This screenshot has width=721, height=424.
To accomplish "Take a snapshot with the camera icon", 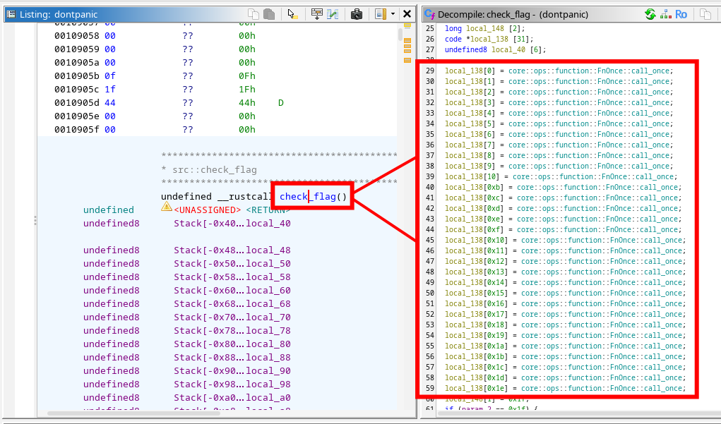I will click(x=357, y=14).
